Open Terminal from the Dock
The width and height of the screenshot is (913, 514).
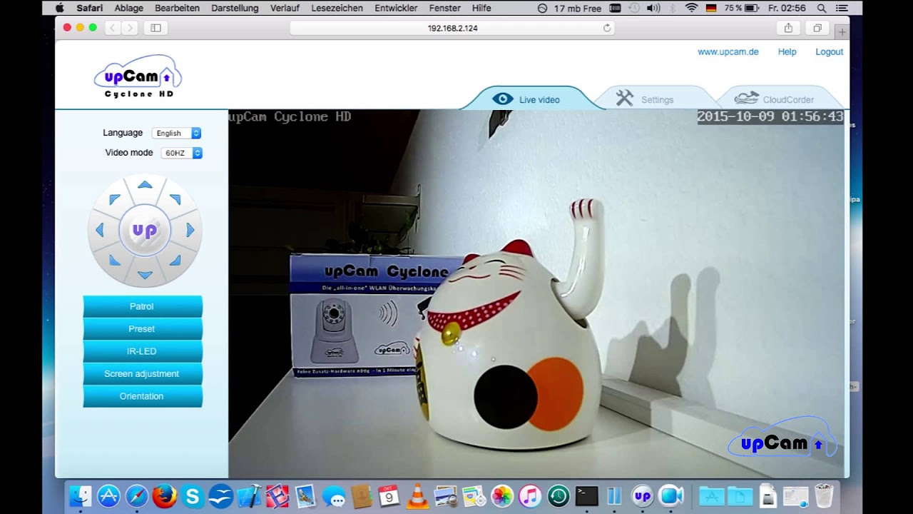[586, 496]
